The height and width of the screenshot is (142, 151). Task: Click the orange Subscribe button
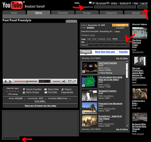coord(120,25)
